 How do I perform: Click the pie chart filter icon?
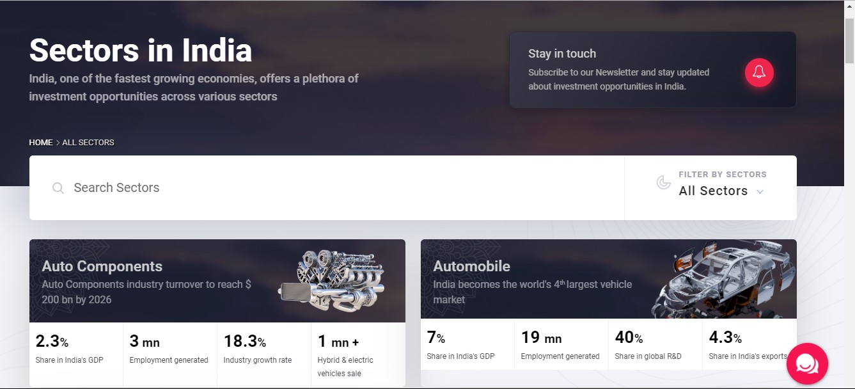point(664,183)
